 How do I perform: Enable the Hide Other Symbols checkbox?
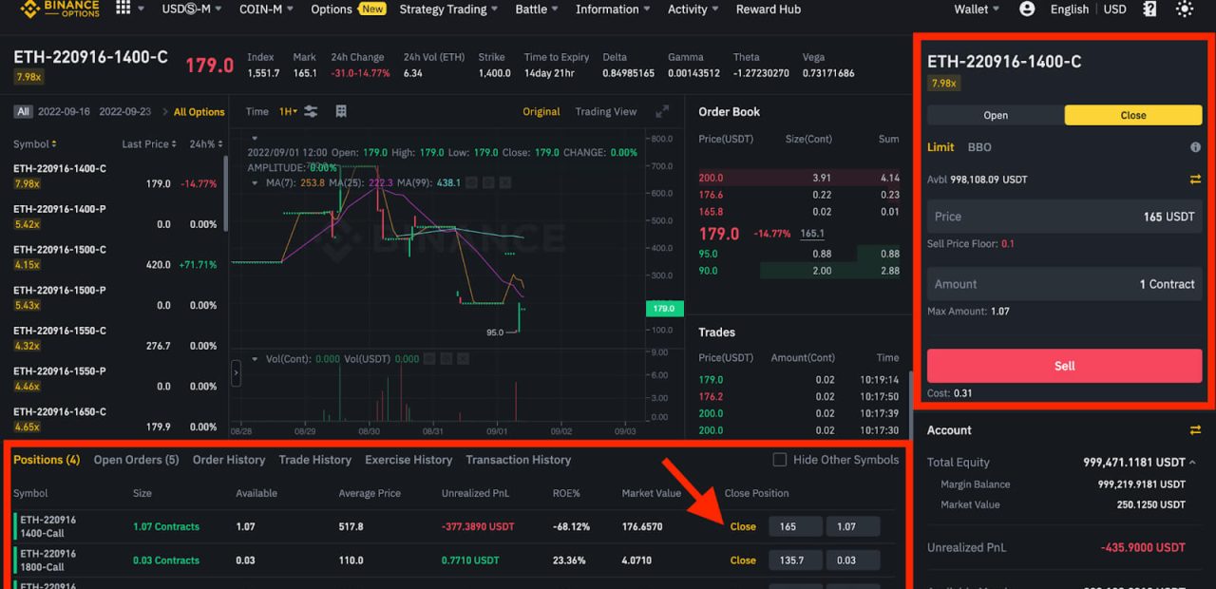pyautogui.click(x=781, y=459)
